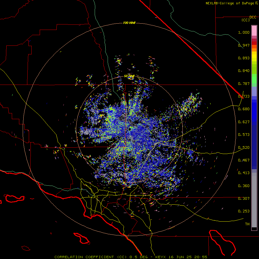Click the NEXLAB-College of DuPage header text

pos(231,3)
